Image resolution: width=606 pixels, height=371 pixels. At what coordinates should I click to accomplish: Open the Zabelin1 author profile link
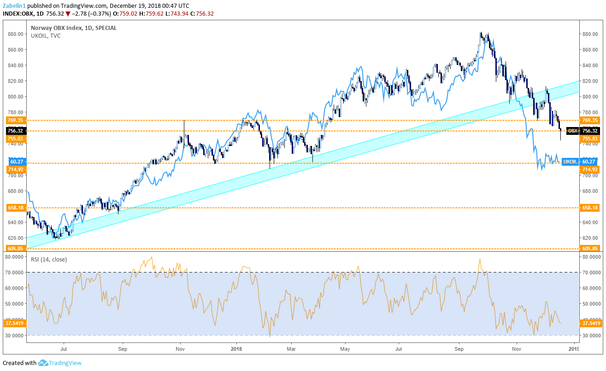(15, 6)
